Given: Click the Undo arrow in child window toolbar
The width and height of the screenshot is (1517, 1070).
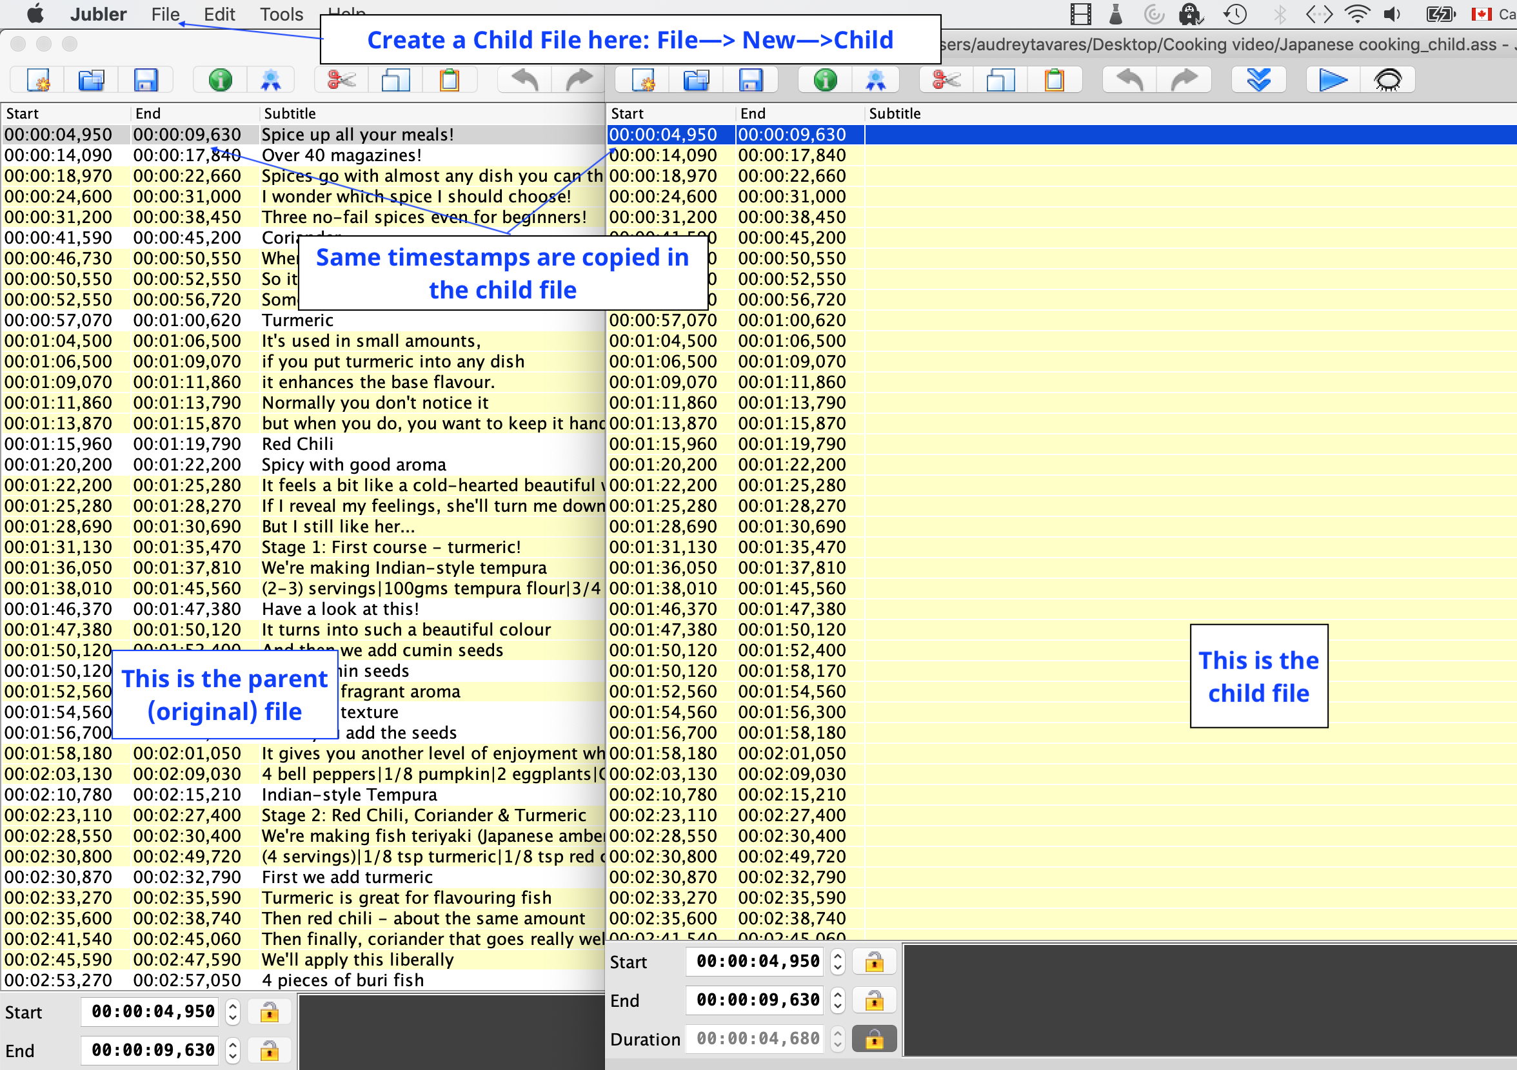Looking at the screenshot, I should point(1130,80).
